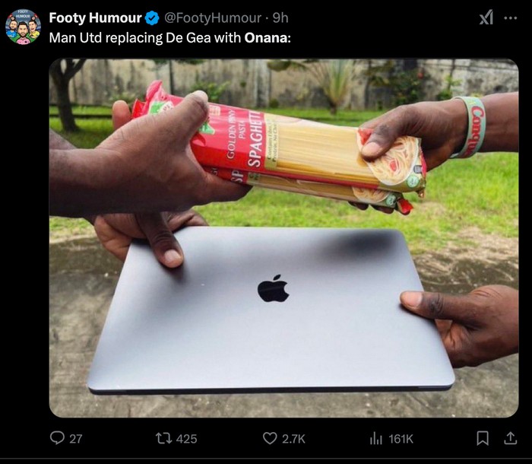The width and height of the screenshot is (532, 464).
Task: Open the spaghetti and MacBook image
Action: coord(283,238)
